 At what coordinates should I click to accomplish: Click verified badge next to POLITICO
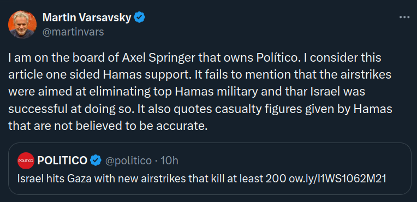click(x=96, y=161)
